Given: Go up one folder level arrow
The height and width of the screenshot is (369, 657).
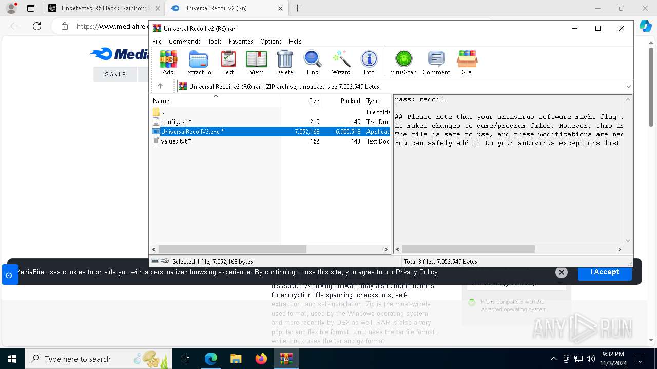Looking at the screenshot, I should click(160, 86).
